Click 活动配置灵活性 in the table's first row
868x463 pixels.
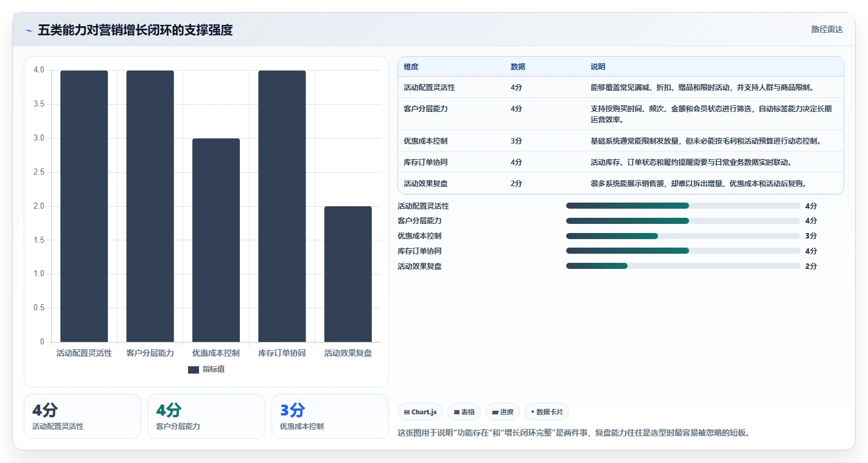[429, 88]
